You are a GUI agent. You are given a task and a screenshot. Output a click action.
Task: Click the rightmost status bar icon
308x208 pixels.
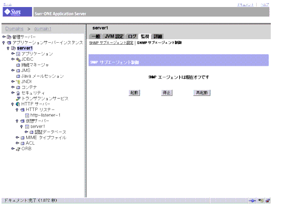(268, 200)
